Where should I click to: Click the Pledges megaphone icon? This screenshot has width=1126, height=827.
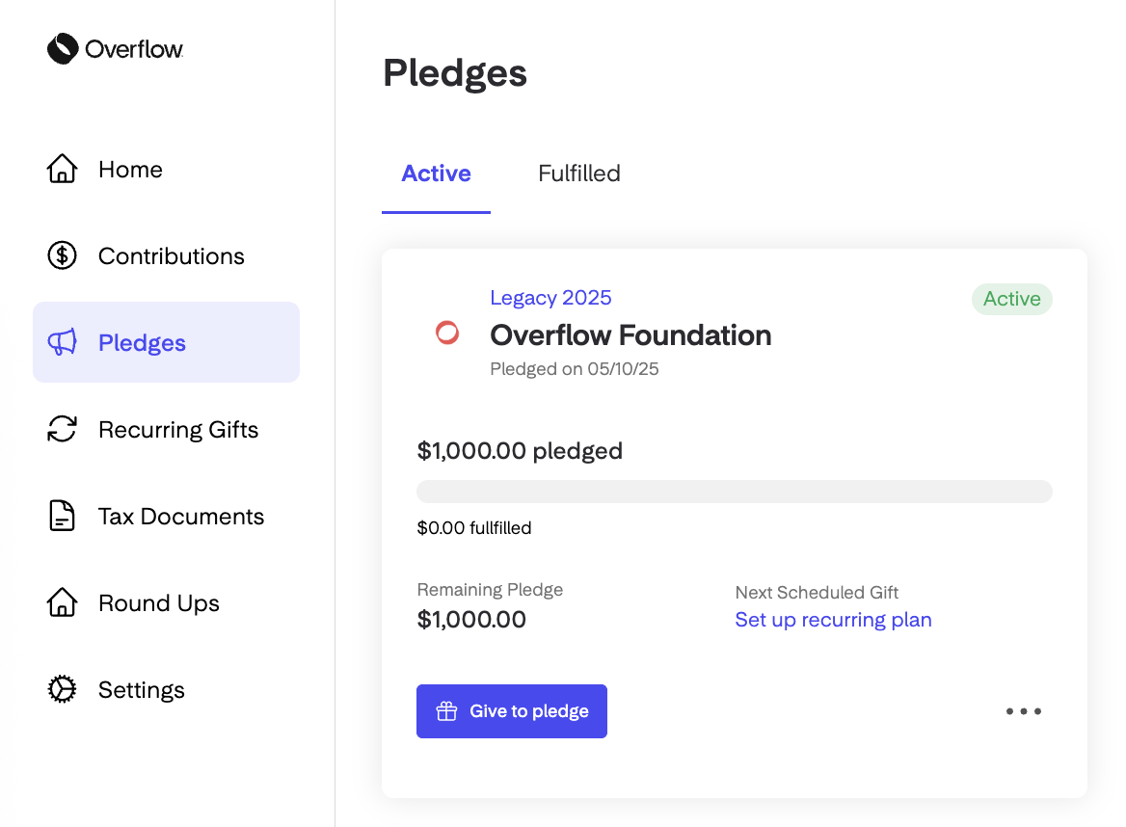(x=62, y=342)
